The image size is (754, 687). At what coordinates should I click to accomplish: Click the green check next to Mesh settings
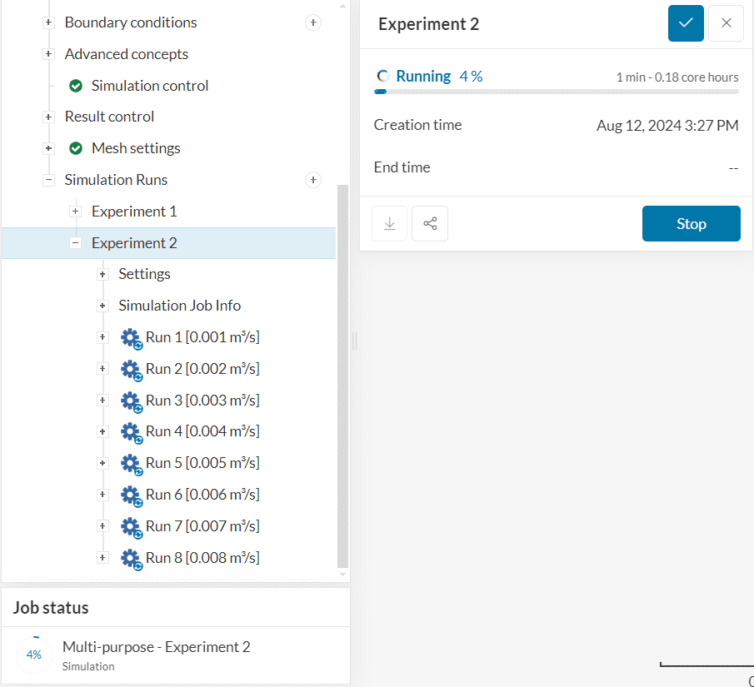pyautogui.click(x=76, y=148)
